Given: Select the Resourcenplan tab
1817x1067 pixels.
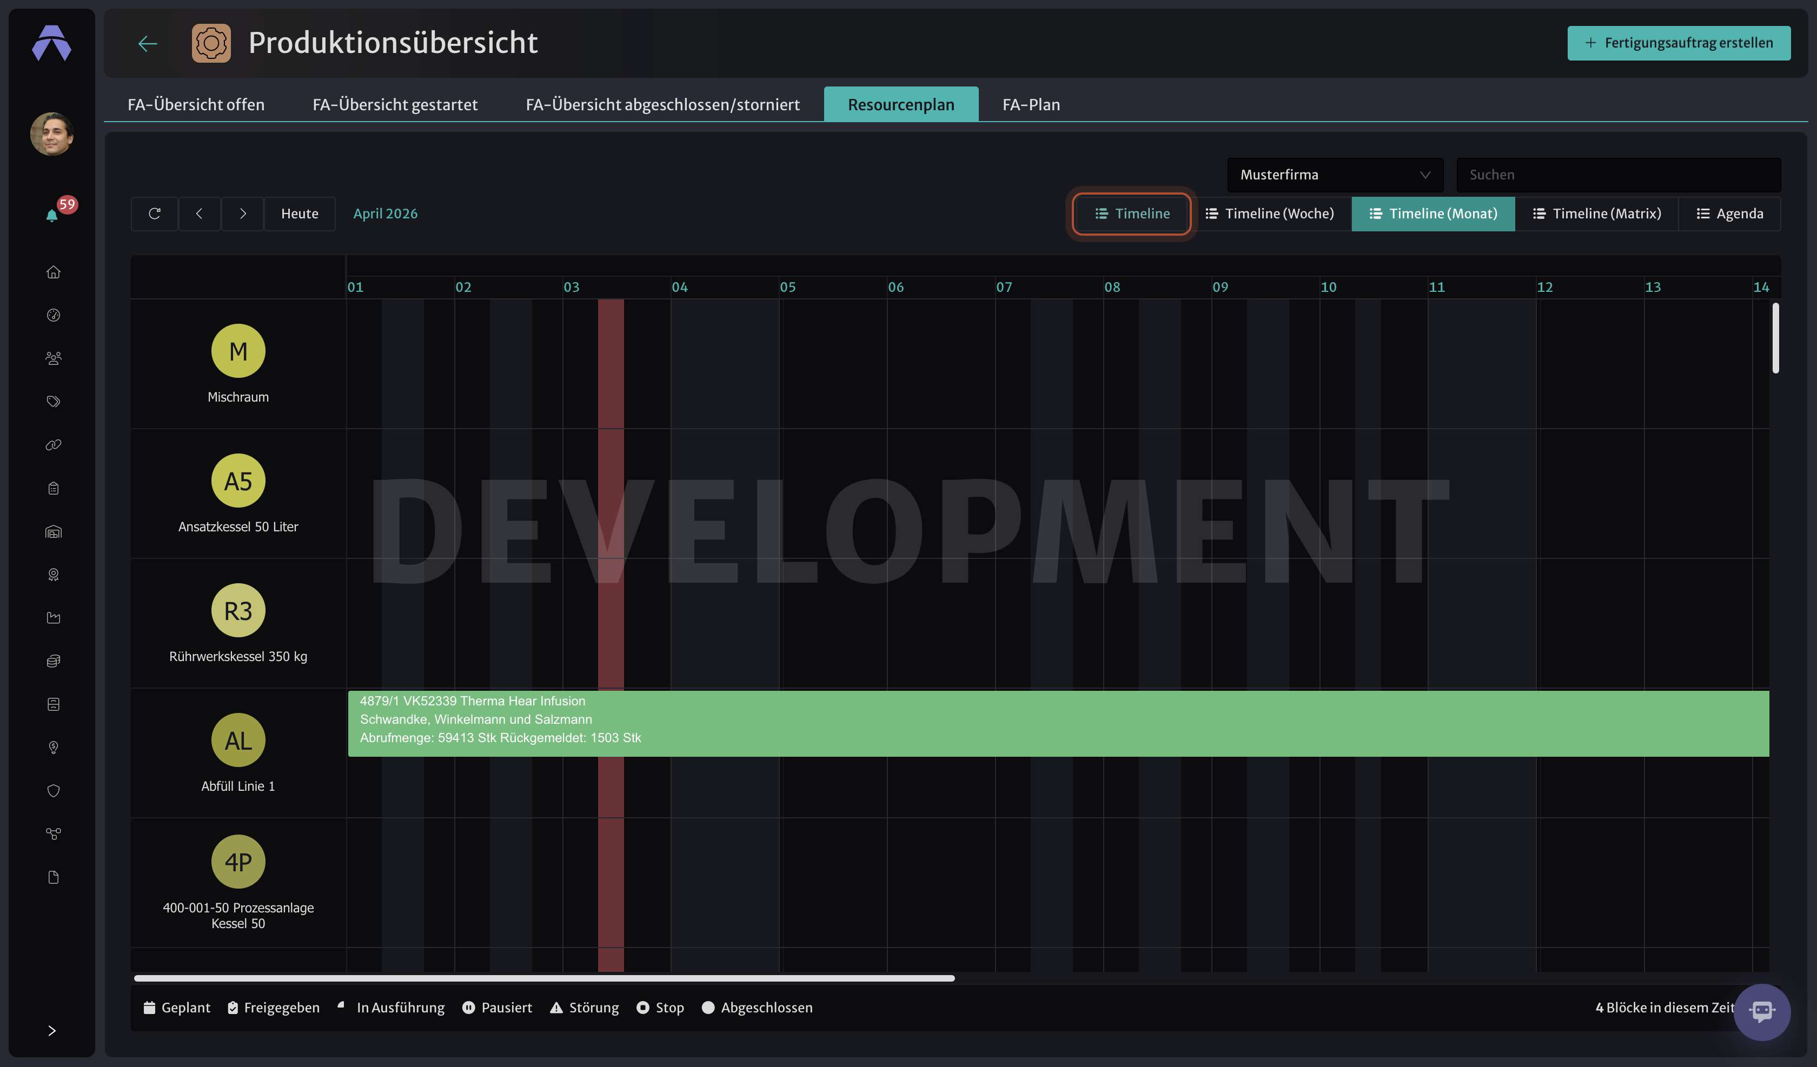Looking at the screenshot, I should [901, 104].
